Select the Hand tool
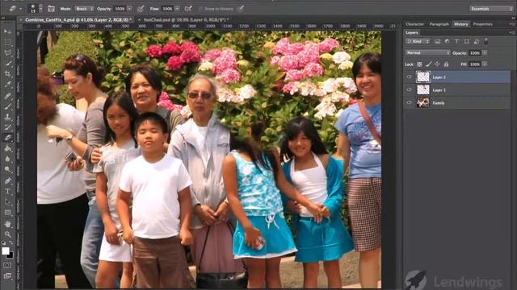 click(7, 224)
